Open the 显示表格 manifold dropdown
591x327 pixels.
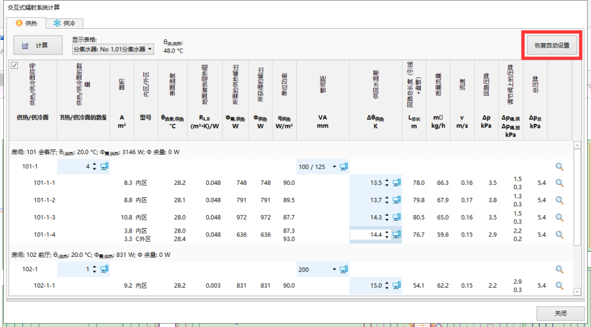pyautogui.click(x=113, y=49)
